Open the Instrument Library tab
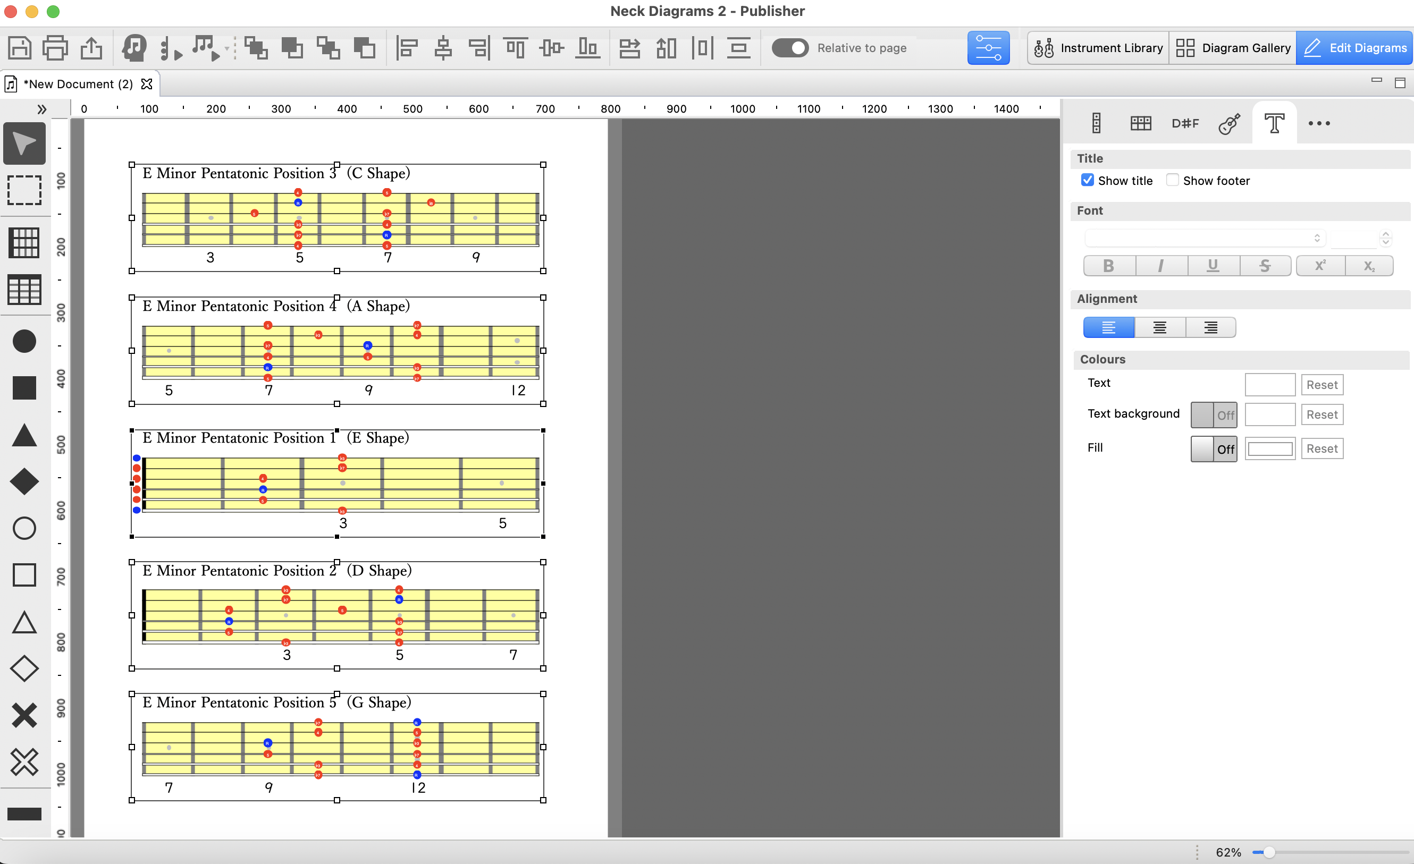This screenshot has width=1414, height=864. click(1098, 48)
